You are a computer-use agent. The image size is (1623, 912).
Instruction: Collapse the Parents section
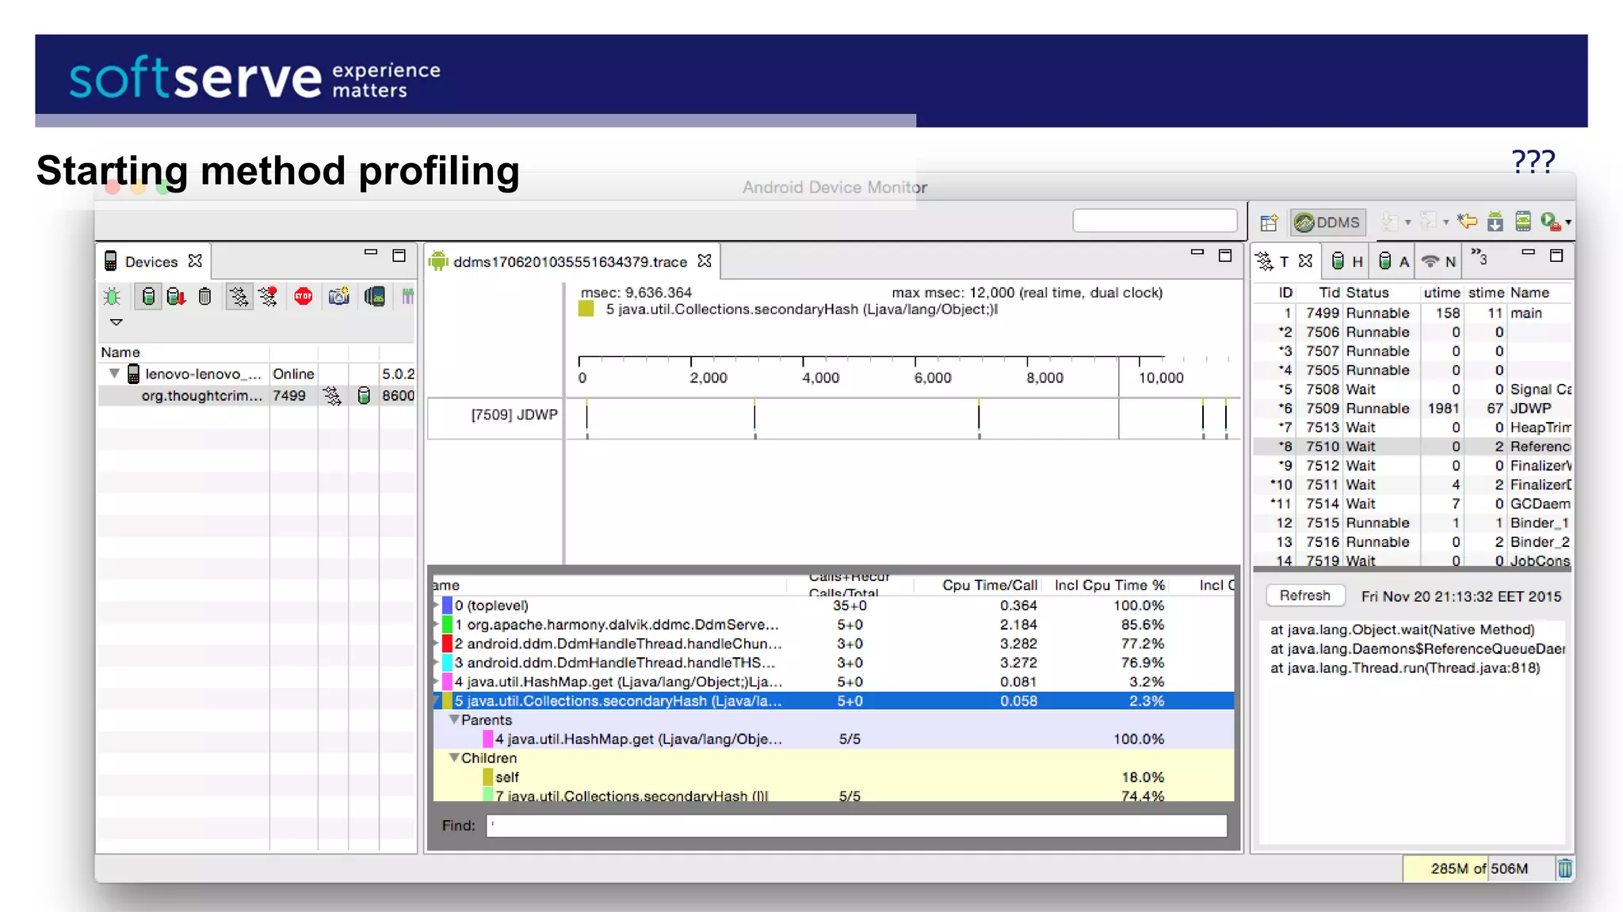454,720
